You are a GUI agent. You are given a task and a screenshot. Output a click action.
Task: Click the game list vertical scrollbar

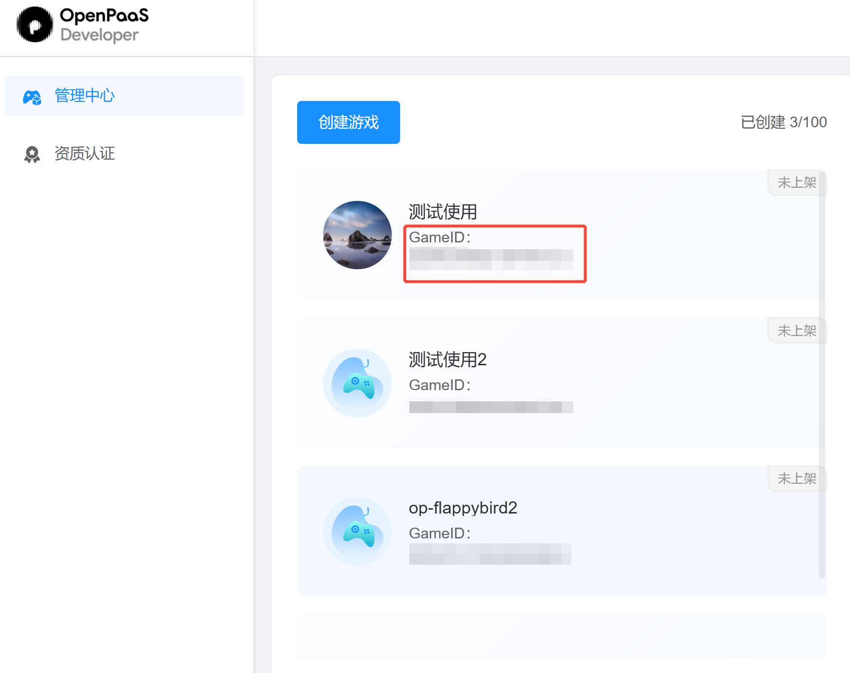(822, 374)
